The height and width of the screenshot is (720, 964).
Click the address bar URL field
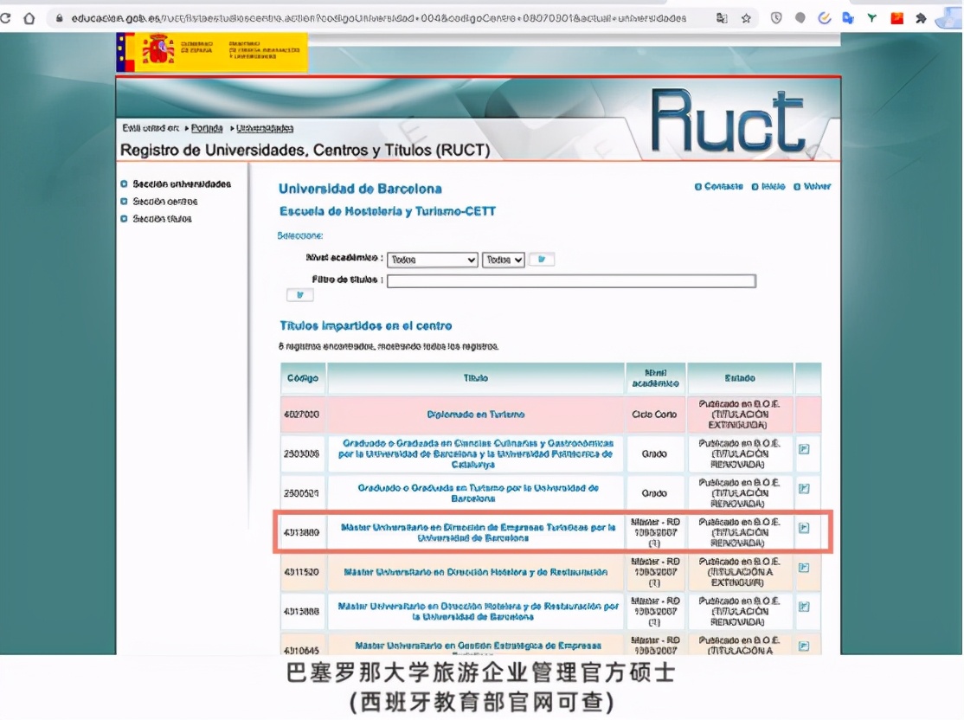pyautogui.click(x=379, y=18)
